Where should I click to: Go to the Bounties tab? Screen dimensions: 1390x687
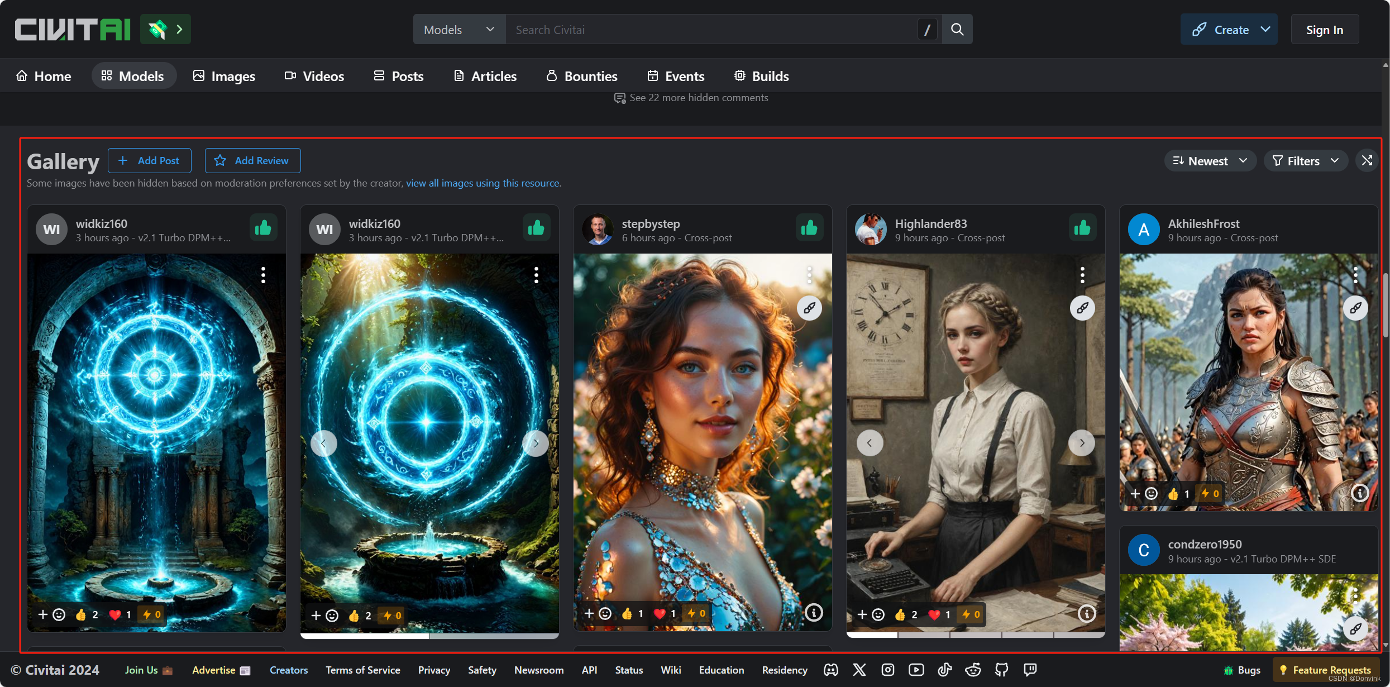(x=581, y=76)
